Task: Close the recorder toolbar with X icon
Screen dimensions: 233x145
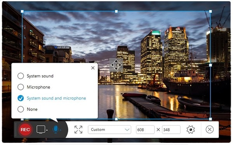Action: (x=210, y=129)
